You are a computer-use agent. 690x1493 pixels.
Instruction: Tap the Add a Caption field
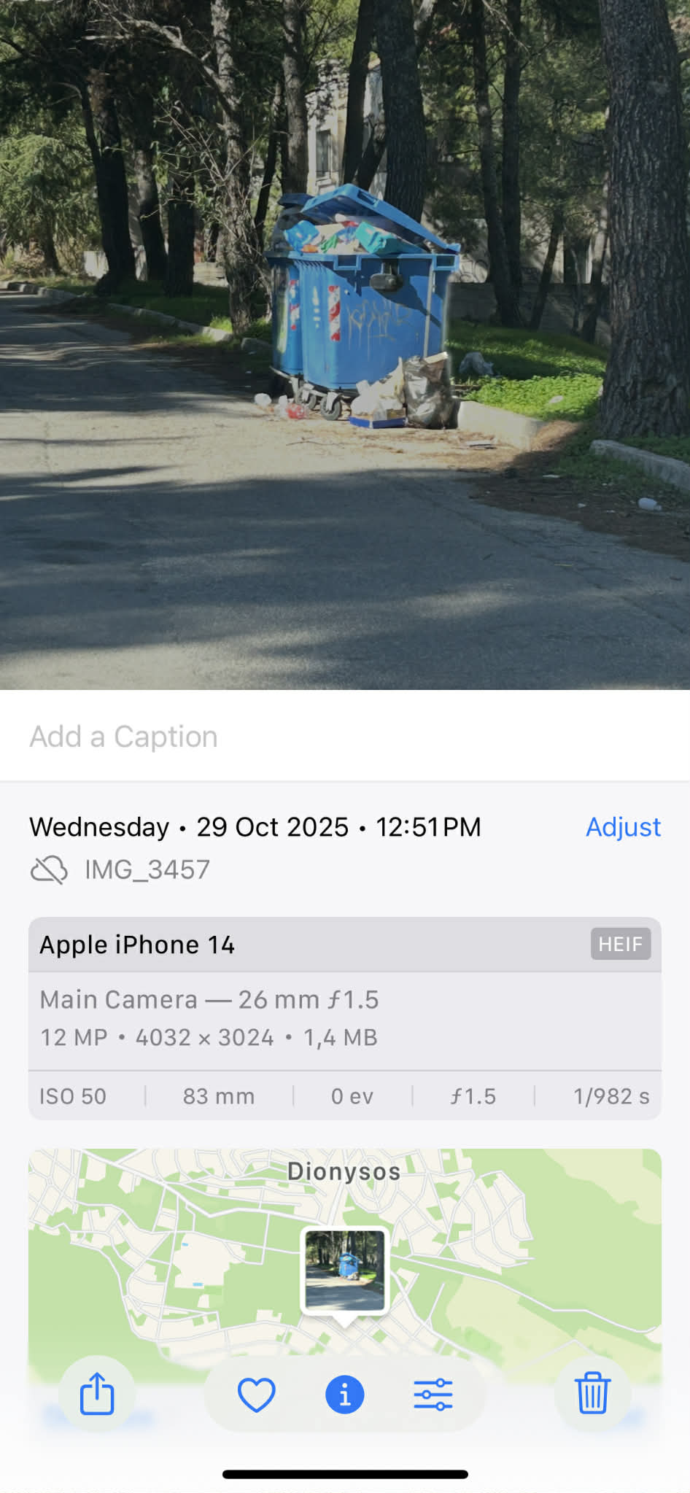[x=345, y=737]
